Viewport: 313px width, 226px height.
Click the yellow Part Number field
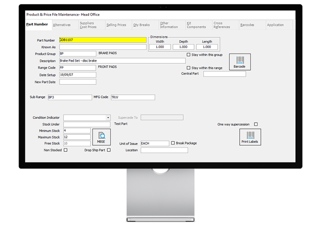click(103, 40)
